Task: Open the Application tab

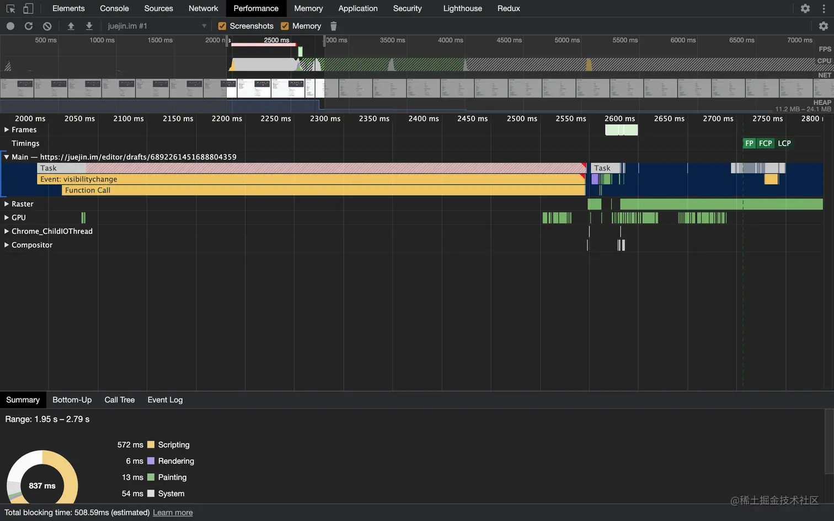Action: pyautogui.click(x=358, y=8)
